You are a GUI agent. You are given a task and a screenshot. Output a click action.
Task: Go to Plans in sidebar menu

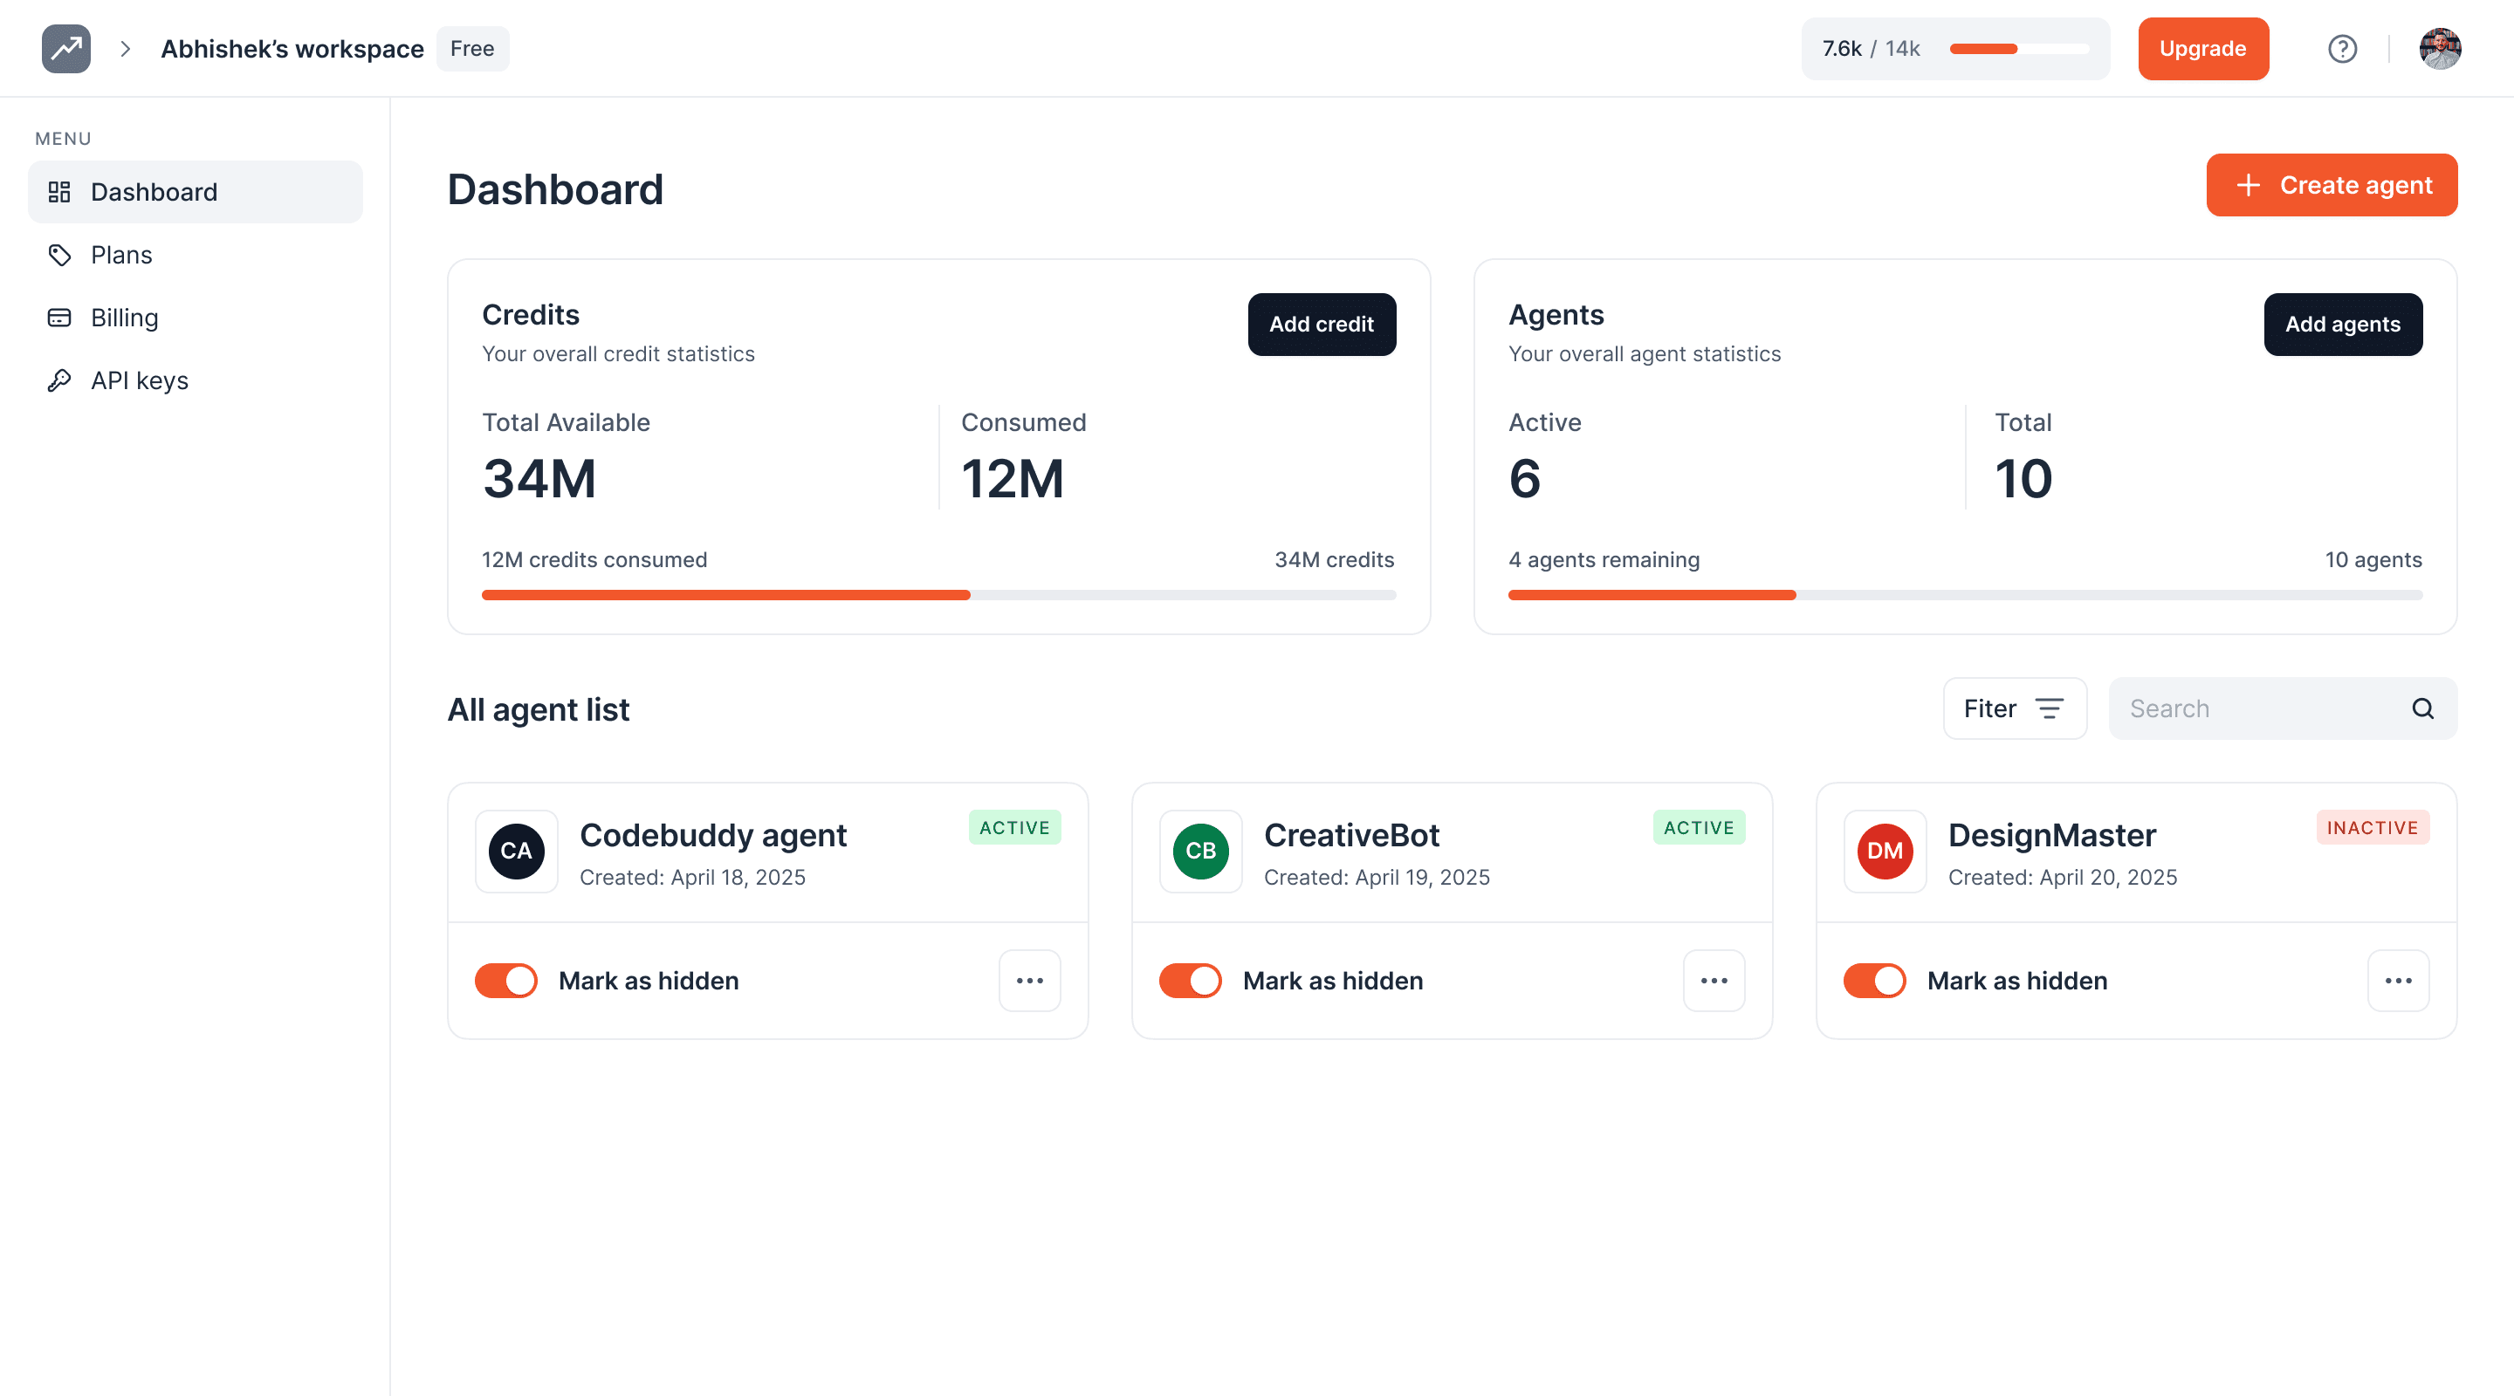pyautogui.click(x=121, y=255)
